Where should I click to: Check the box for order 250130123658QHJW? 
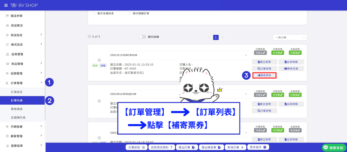[99, 101]
